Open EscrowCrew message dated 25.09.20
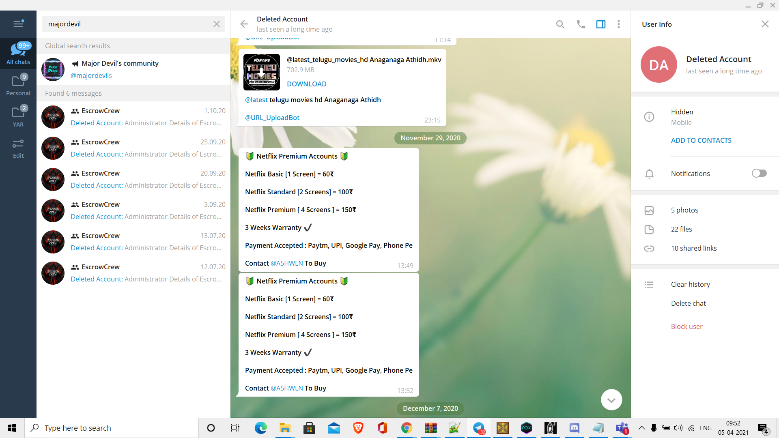 click(x=133, y=148)
